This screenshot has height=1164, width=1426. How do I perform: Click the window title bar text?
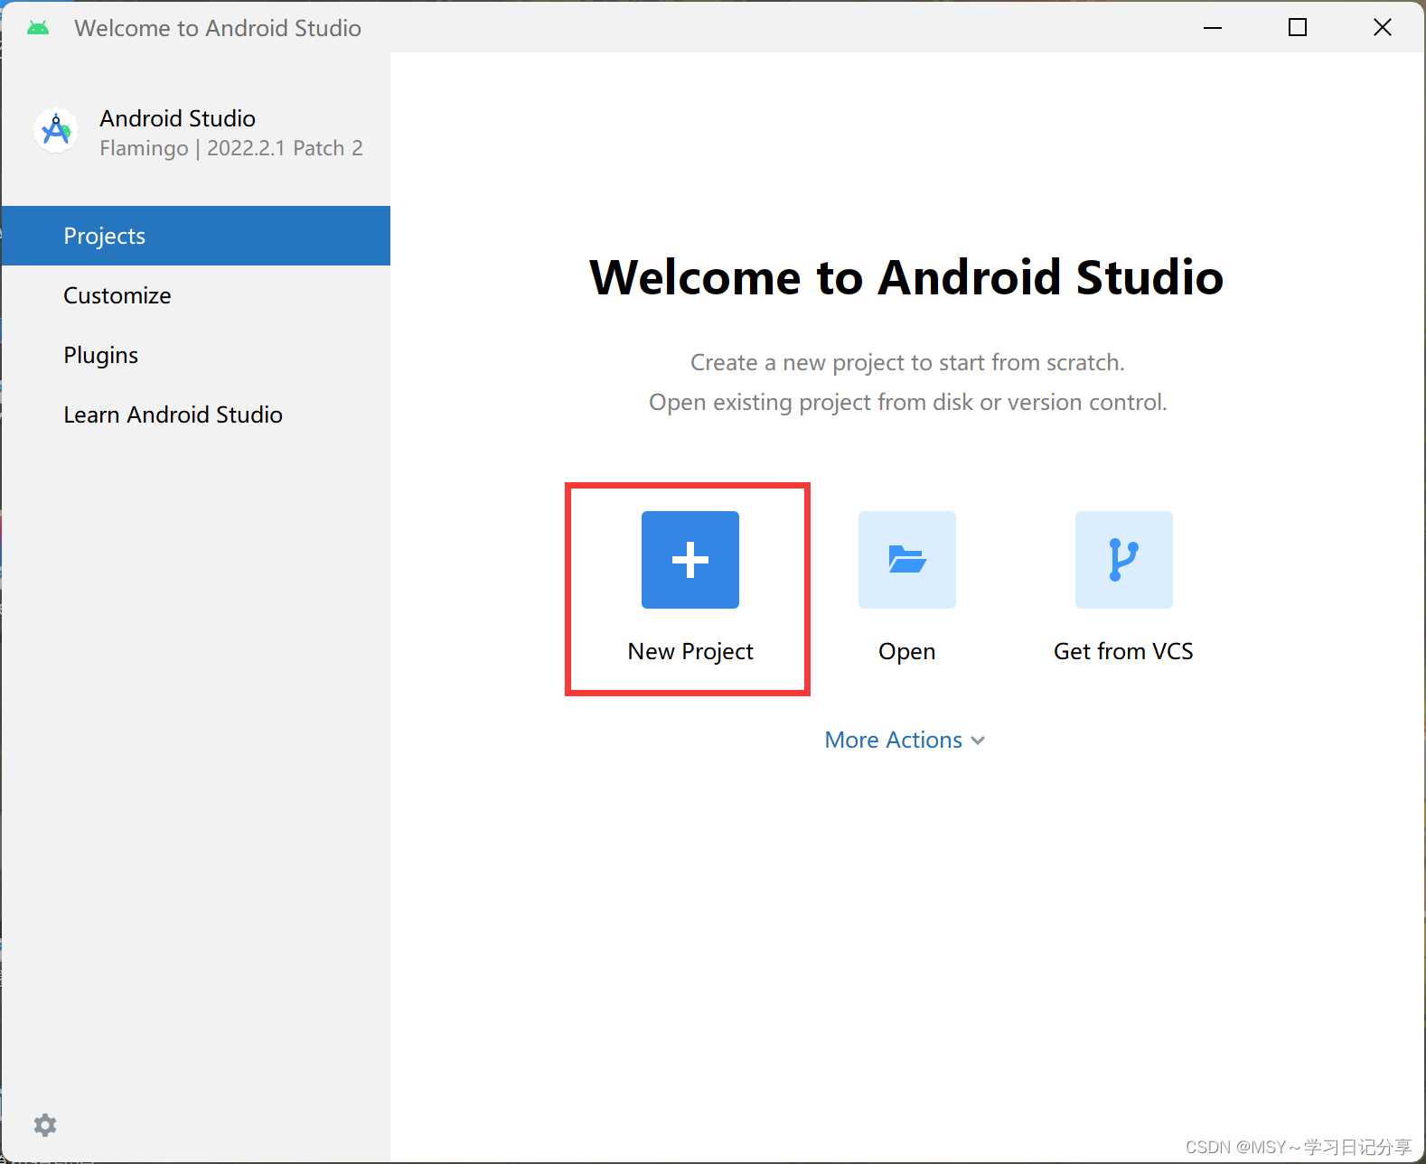[x=218, y=28]
